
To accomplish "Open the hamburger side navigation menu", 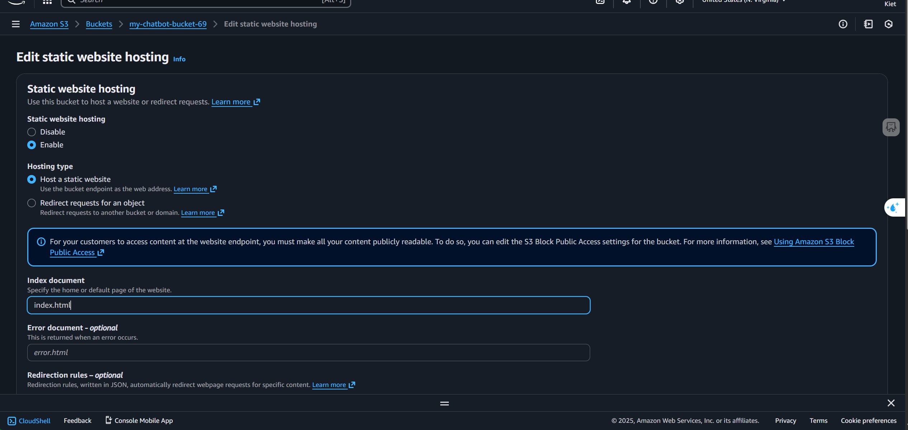I will pyautogui.click(x=15, y=24).
